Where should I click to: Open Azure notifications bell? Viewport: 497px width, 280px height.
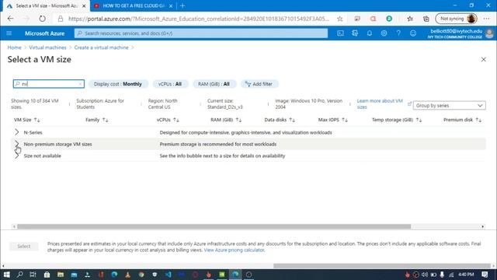coord(370,33)
